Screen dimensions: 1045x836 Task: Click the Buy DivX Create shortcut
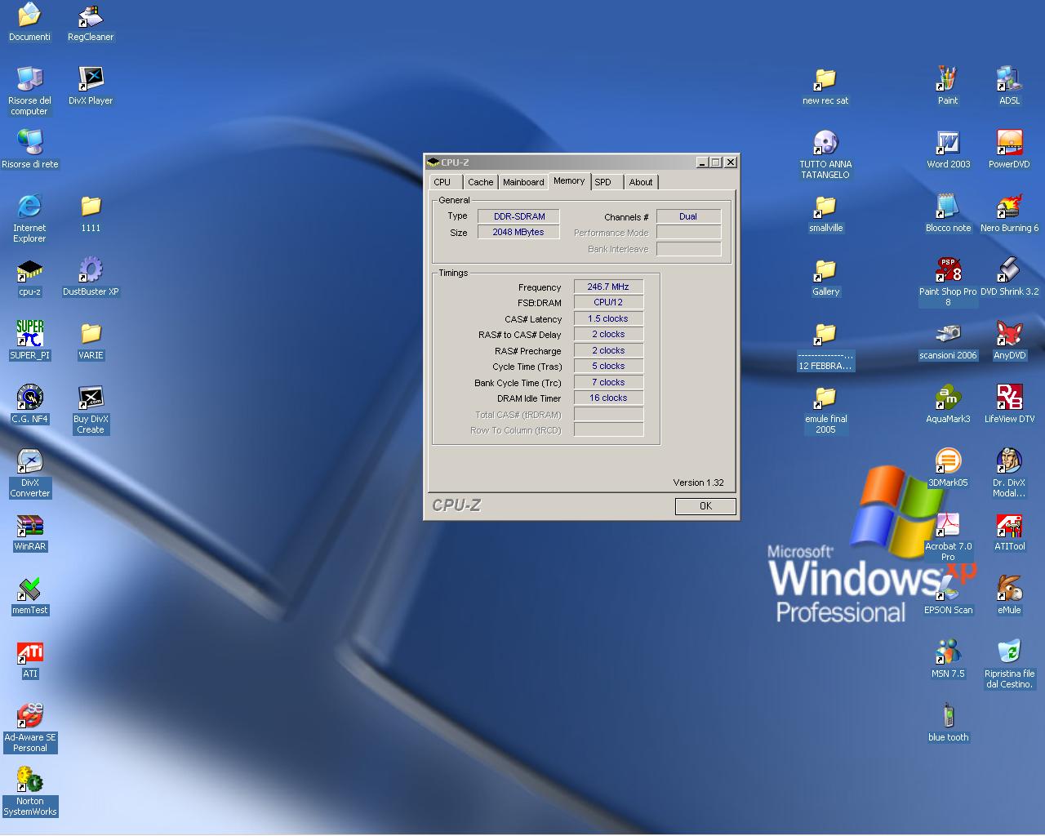[91, 409]
